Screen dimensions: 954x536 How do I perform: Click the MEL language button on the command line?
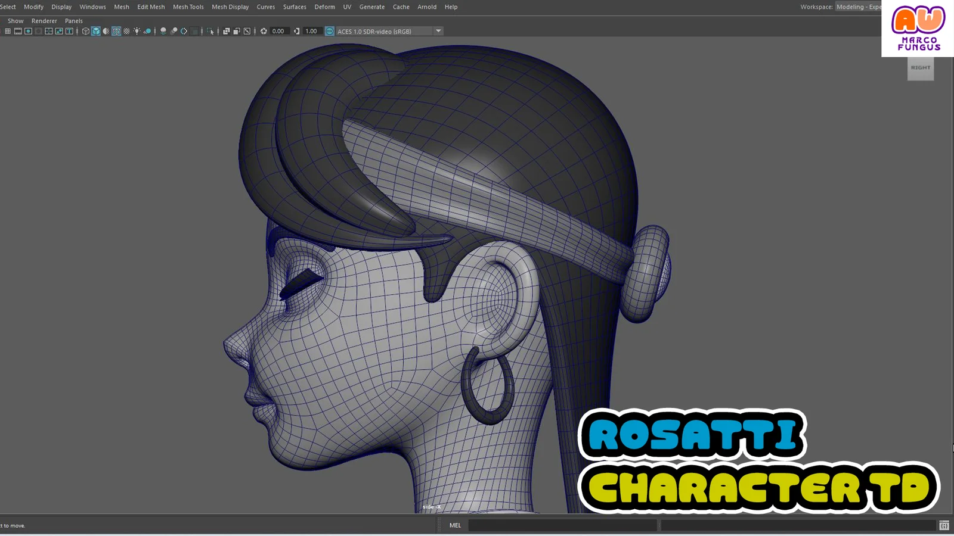(x=455, y=525)
